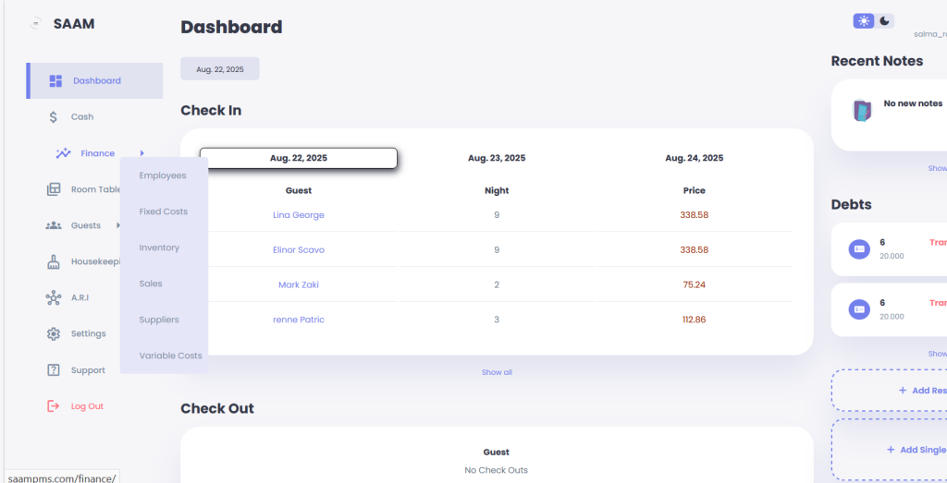Switch to dark mode moon toggle
Viewport: 947px width, 483px height.
click(884, 21)
